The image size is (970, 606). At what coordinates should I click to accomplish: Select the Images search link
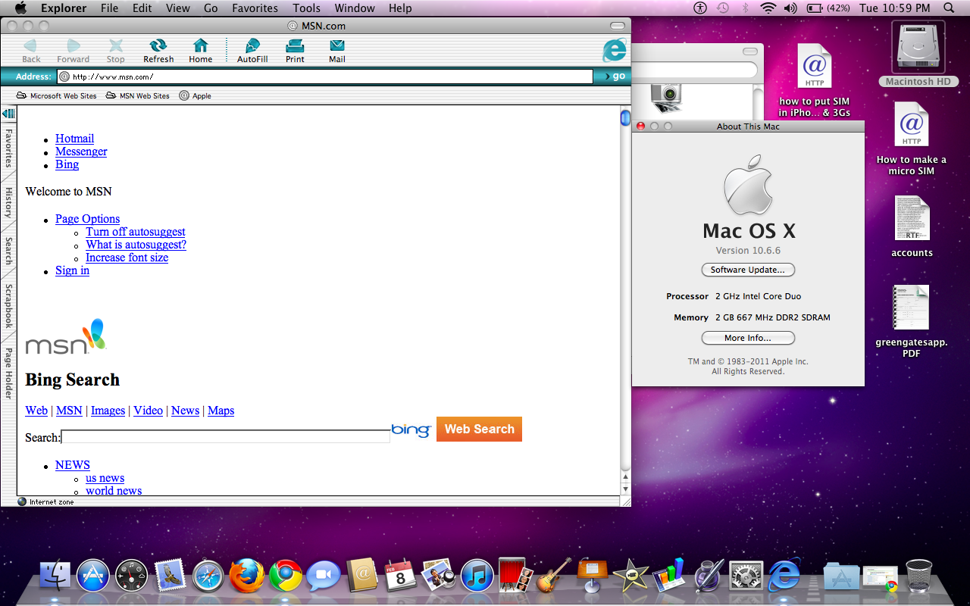(108, 411)
